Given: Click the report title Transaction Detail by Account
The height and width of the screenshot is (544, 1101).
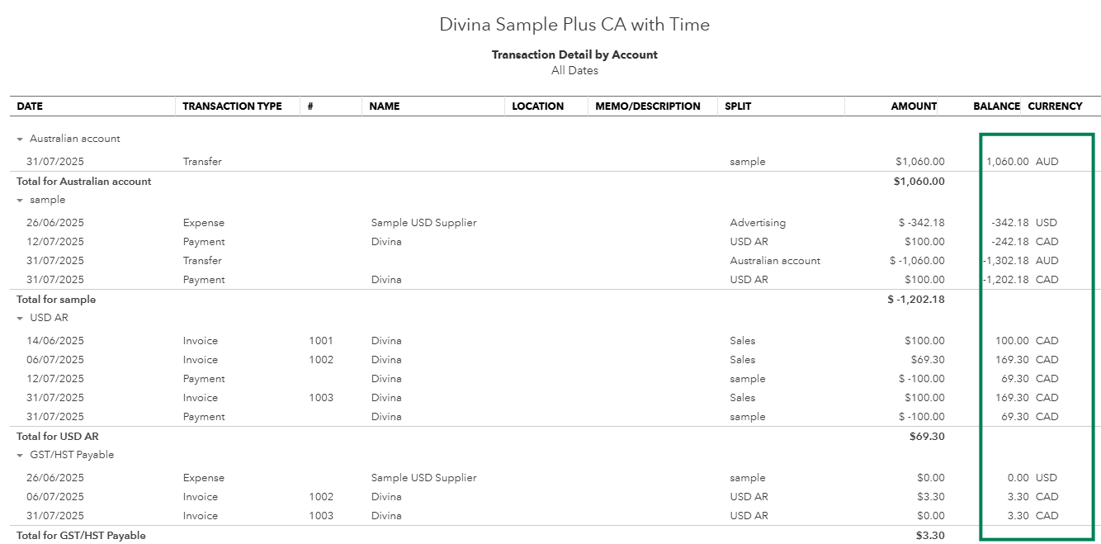Looking at the screenshot, I should tap(574, 54).
